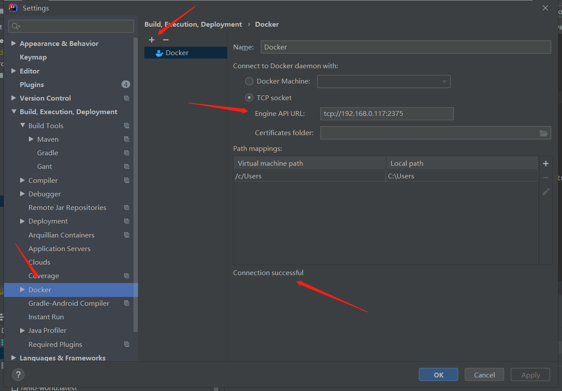Viewport: 562px width, 391px height.
Task: Click the project-level icon beside Gant
Action: (126, 167)
